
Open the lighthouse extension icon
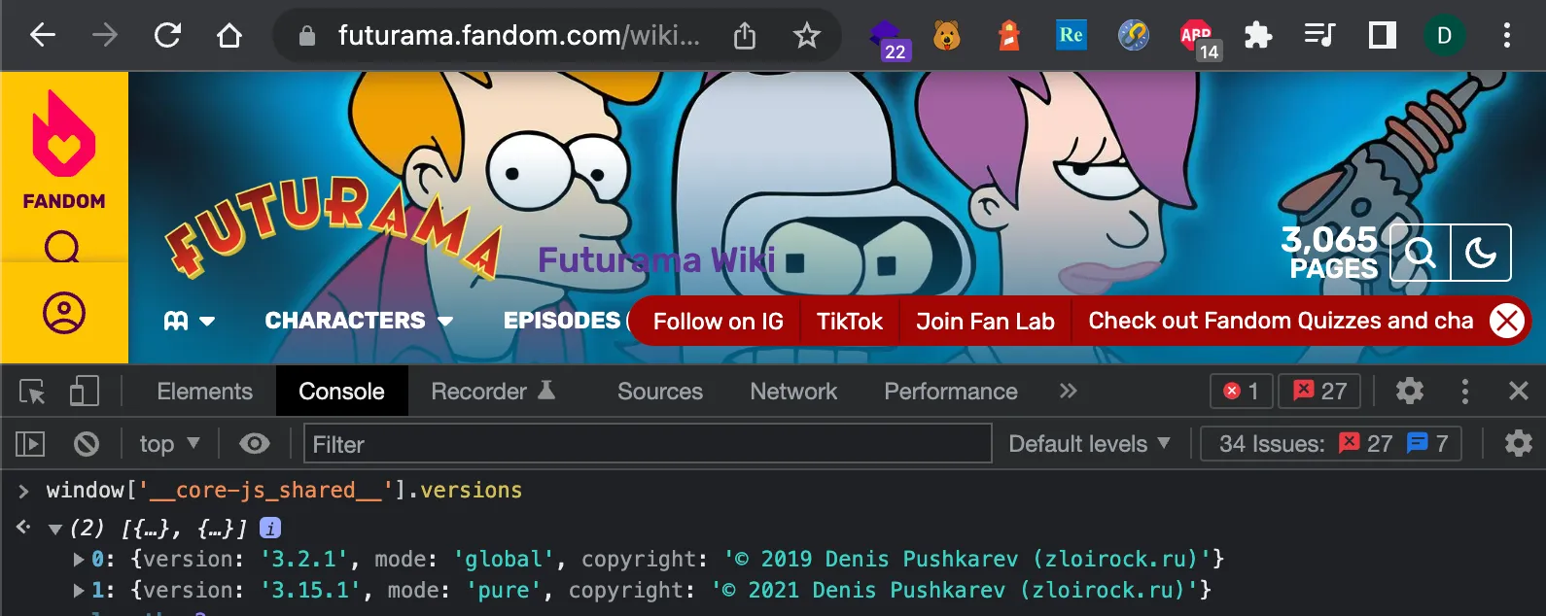(x=1009, y=36)
